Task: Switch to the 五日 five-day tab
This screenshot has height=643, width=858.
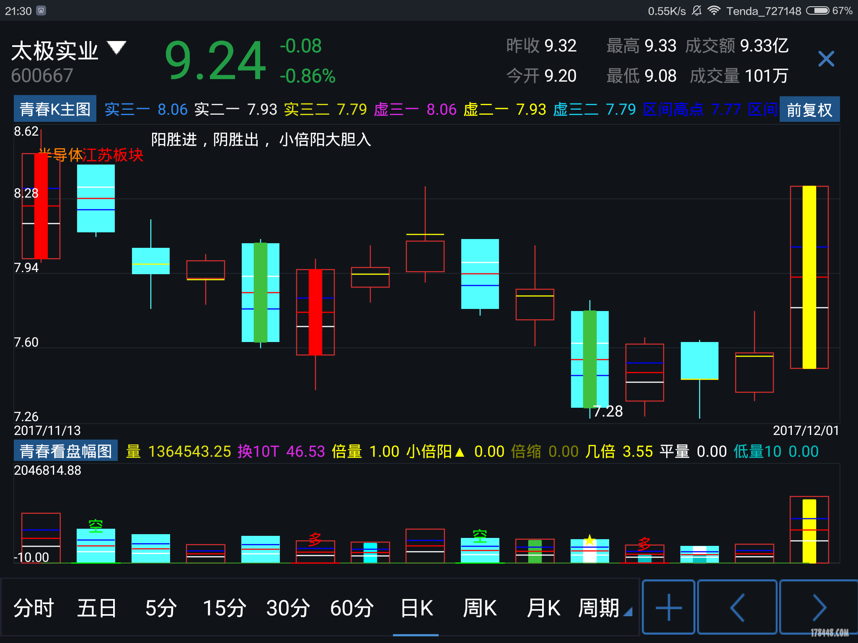Action: 97,608
